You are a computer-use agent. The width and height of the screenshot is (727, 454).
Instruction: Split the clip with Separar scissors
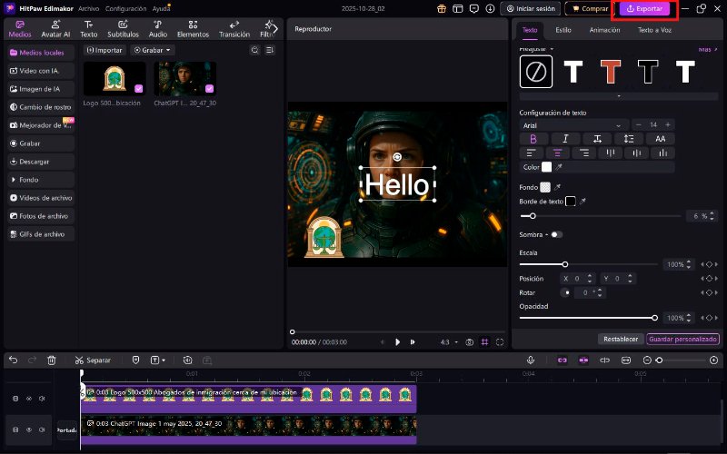93,360
